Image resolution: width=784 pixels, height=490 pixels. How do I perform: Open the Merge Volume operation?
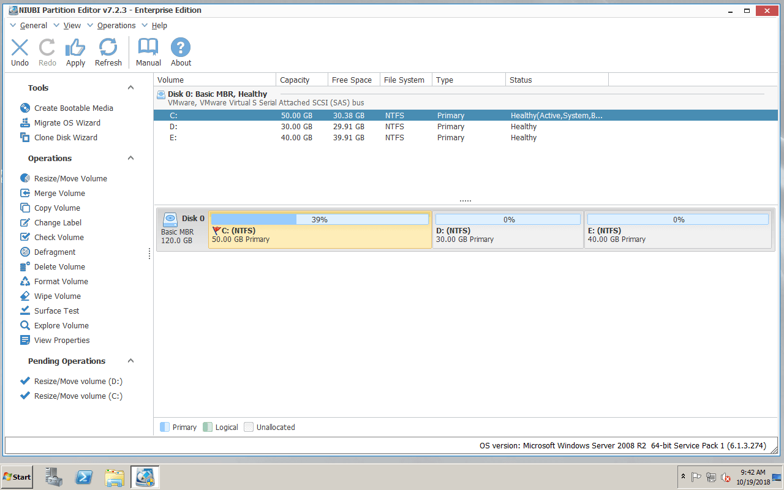(62, 193)
